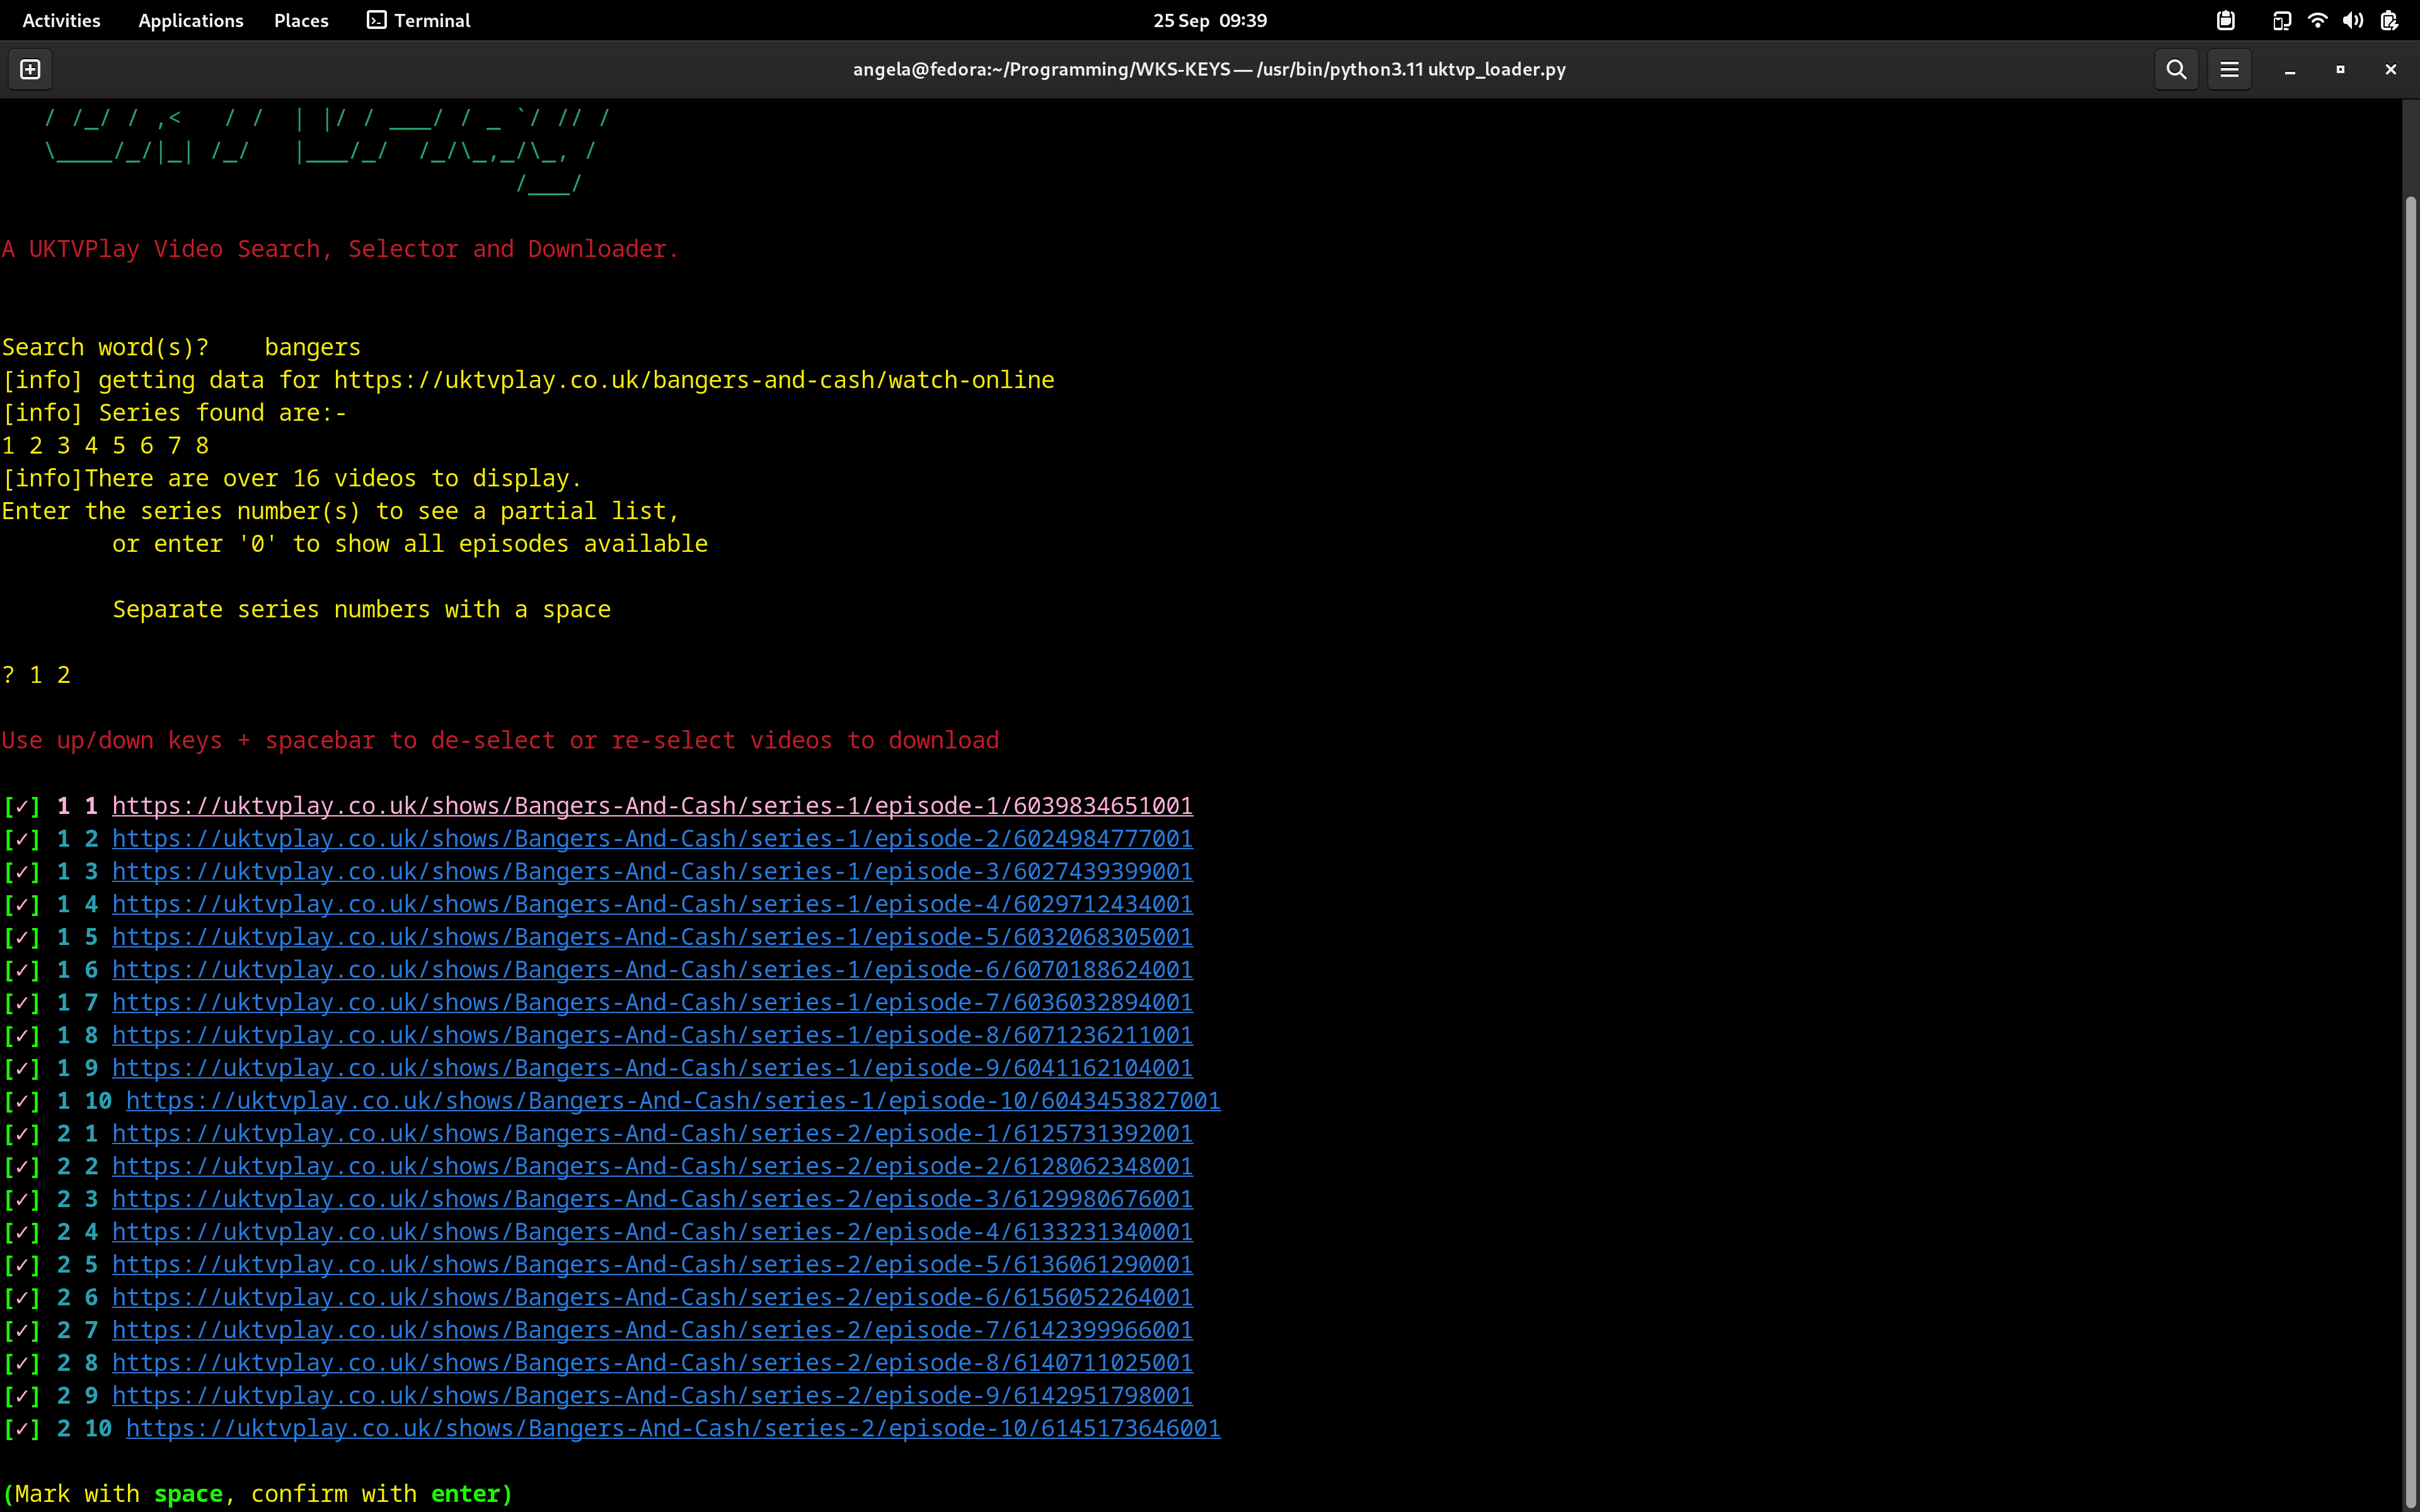Viewport: 2420px width, 1512px height.
Task: Click the battery status icon
Action: click(x=2389, y=20)
